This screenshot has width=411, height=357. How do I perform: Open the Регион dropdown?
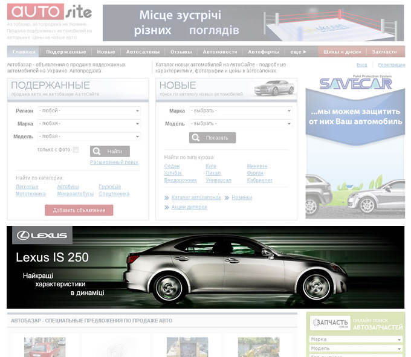pyautogui.click(x=89, y=111)
